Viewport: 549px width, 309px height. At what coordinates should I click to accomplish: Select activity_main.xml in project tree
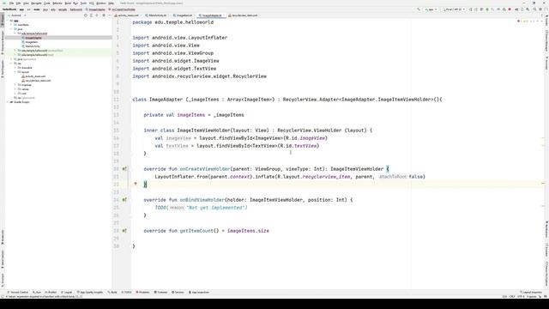[35, 76]
